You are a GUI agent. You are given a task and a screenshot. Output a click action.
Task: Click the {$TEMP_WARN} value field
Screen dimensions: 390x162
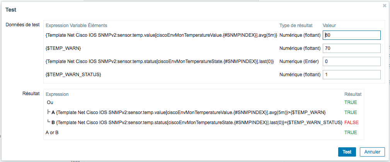[352, 49]
